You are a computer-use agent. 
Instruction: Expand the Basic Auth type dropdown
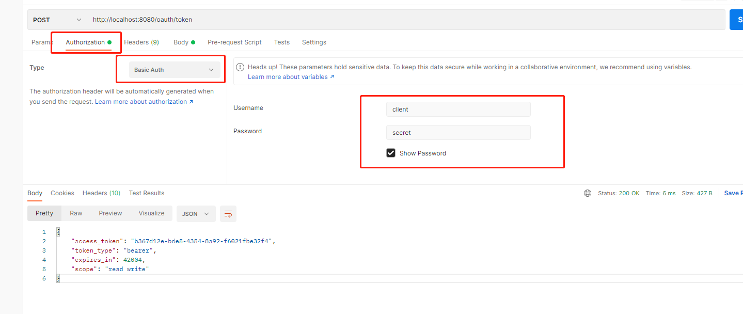point(175,70)
